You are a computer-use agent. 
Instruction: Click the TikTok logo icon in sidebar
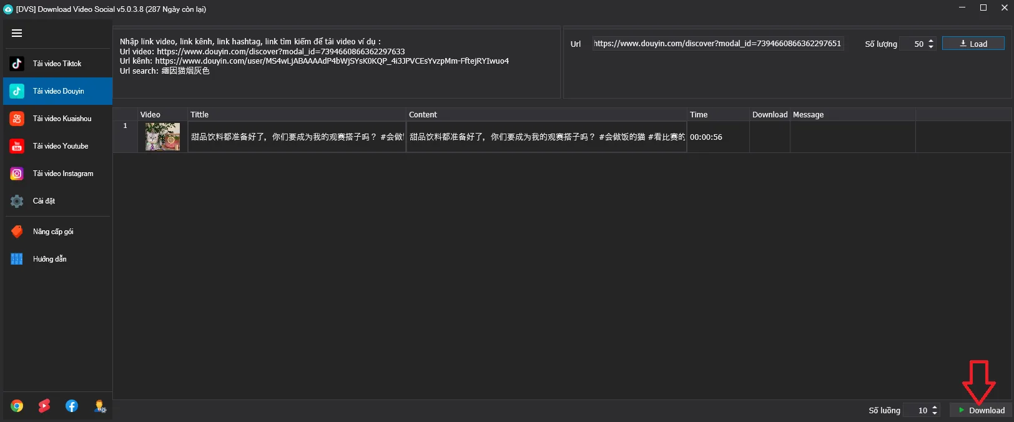coord(17,63)
